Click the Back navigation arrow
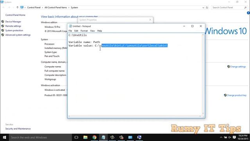Image resolution: width=250 pixels, height=141 pixels. tap(4, 7)
